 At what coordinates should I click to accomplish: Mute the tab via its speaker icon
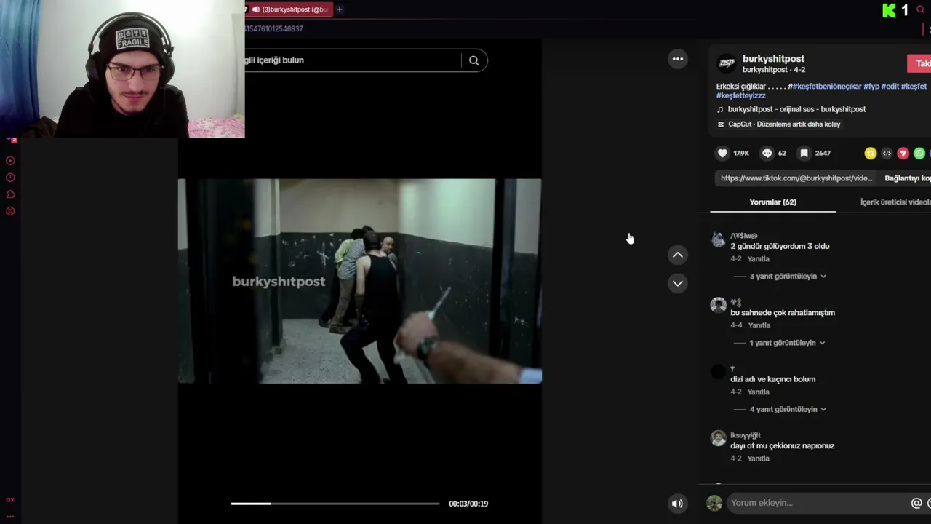tap(256, 9)
